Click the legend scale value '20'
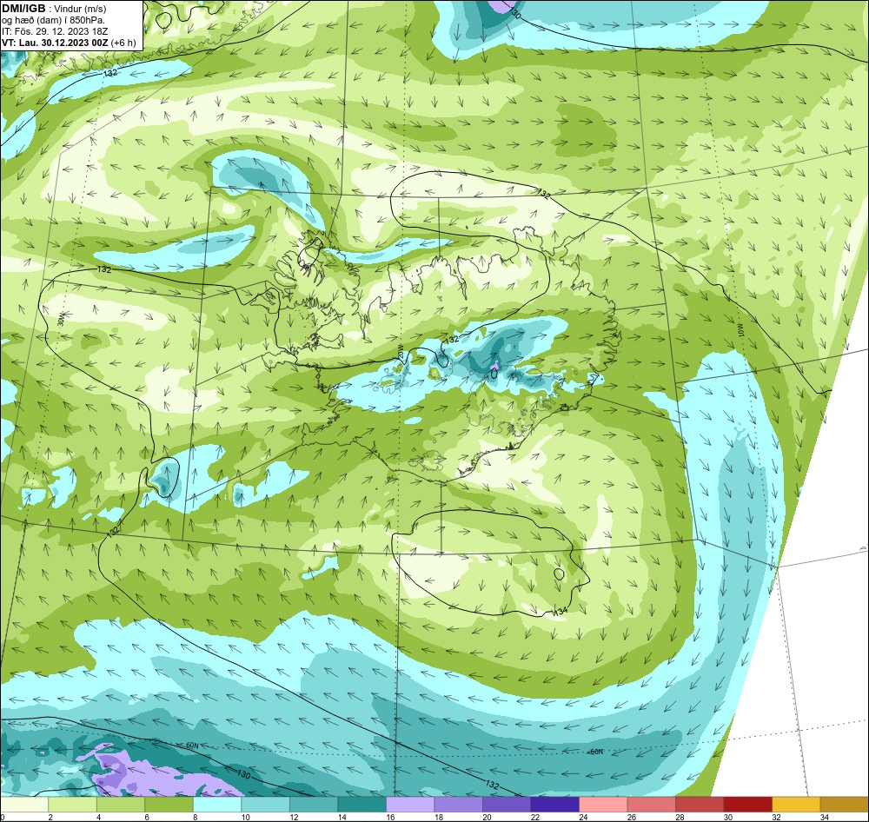This screenshot has width=869, height=822. (487, 817)
